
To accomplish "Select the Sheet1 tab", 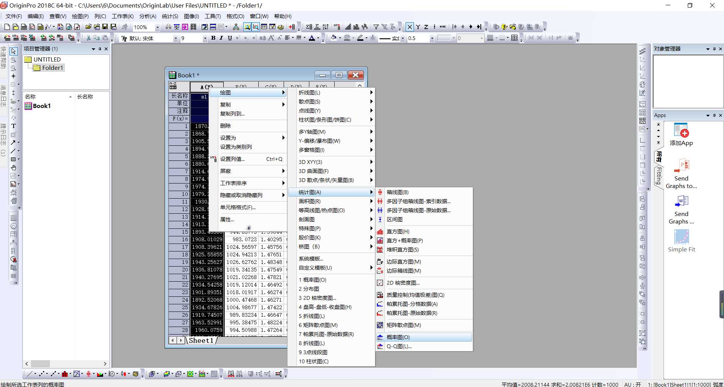I will (201, 340).
